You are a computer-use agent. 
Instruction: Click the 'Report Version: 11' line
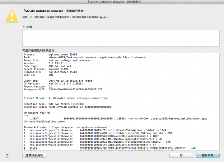38,87
